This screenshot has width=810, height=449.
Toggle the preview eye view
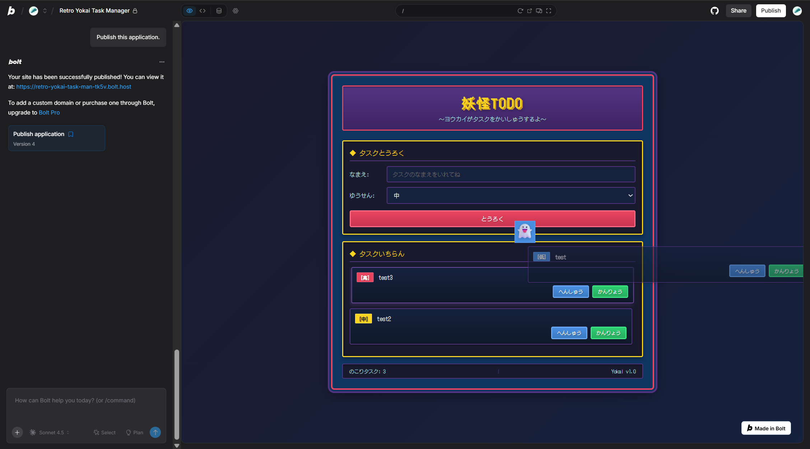pos(190,11)
